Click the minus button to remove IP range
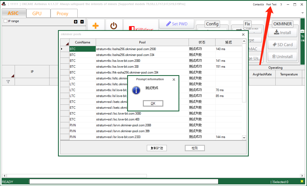Screen dimensions: 307x186 tap(82, 21)
